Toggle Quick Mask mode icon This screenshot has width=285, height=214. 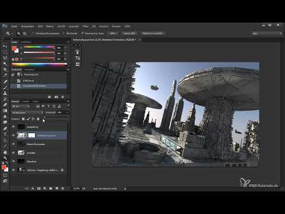pos(5,175)
